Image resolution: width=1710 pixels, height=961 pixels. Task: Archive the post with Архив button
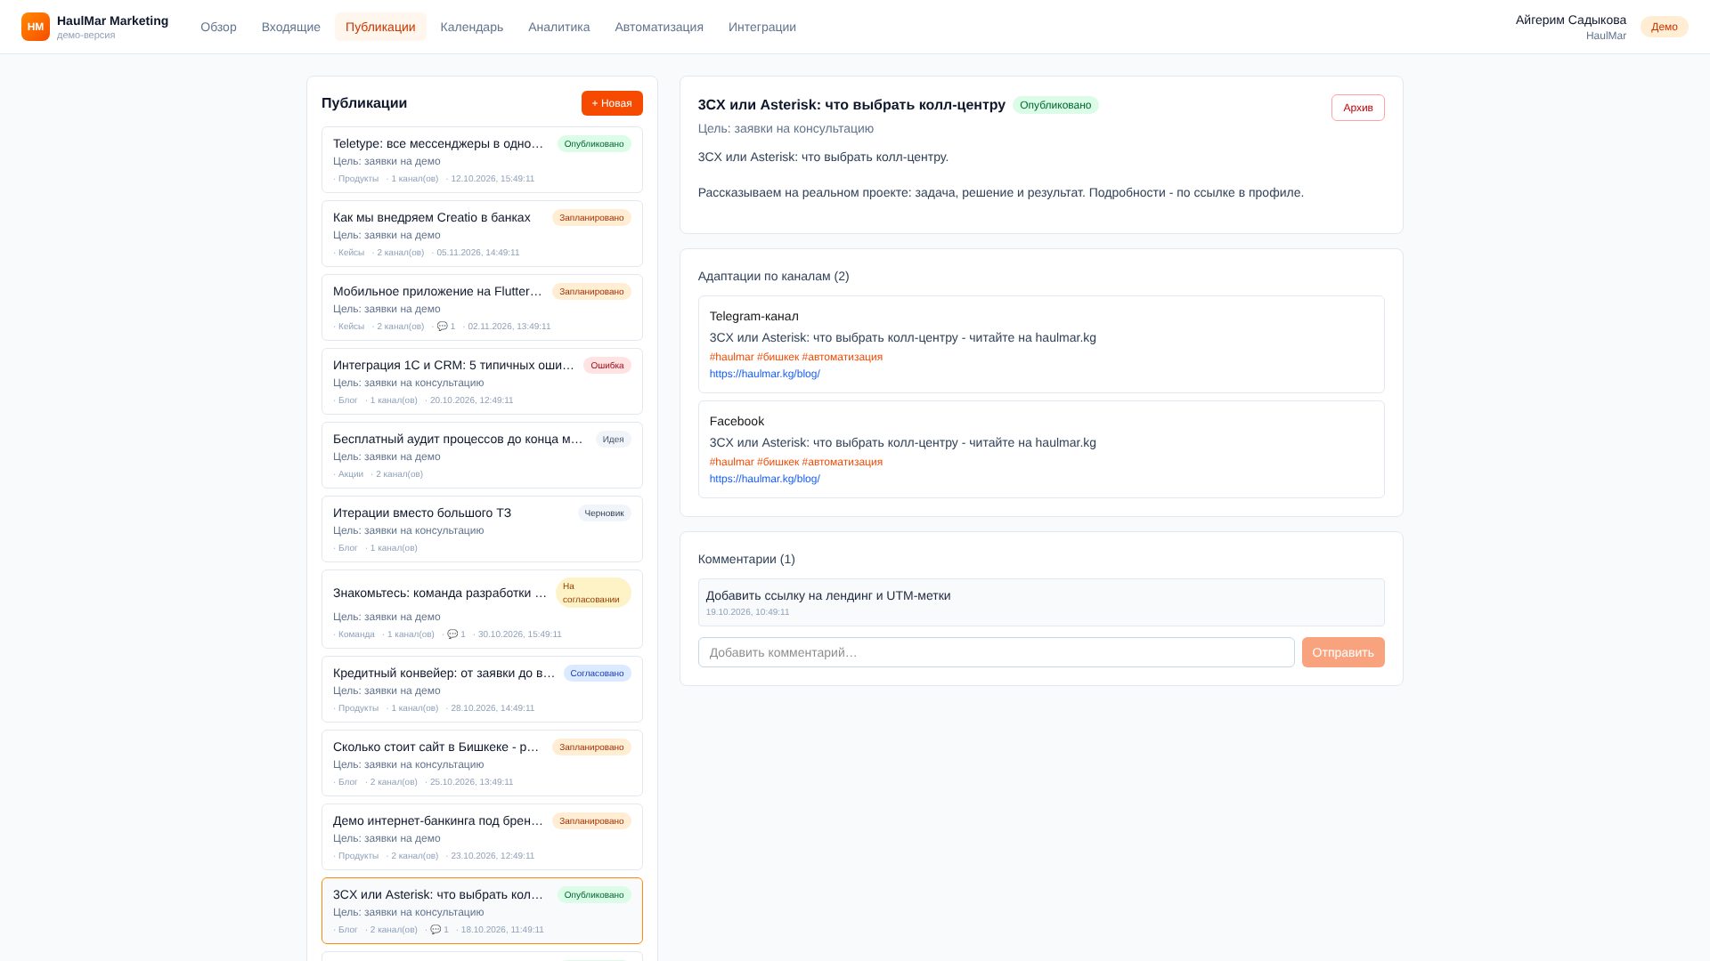click(1358, 108)
